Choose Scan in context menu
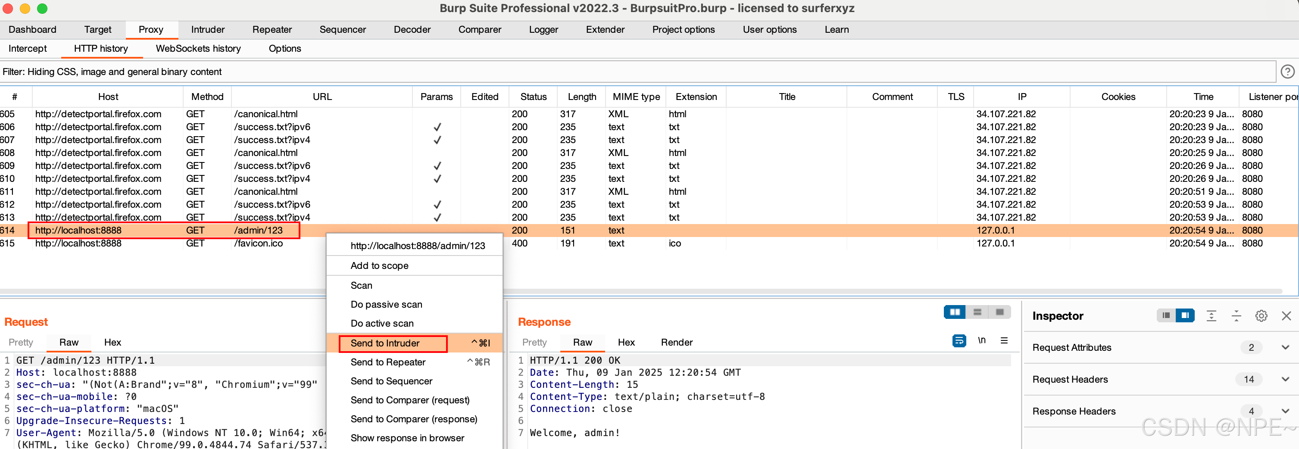The image size is (1299, 449). 415,286
